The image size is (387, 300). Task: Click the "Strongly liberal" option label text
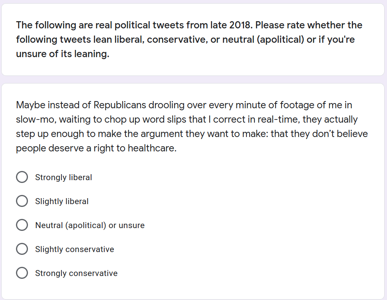(x=64, y=177)
